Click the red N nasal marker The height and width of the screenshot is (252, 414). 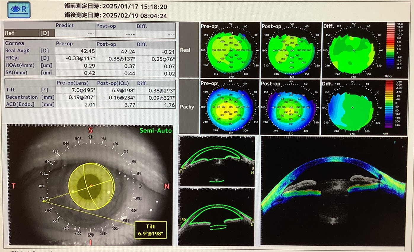[x=167, y=186]
